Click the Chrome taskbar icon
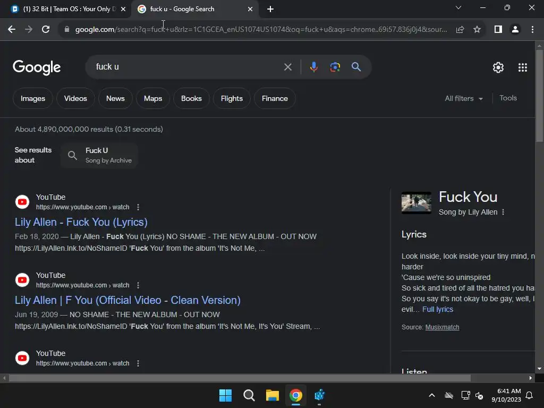 pos(296,395)
